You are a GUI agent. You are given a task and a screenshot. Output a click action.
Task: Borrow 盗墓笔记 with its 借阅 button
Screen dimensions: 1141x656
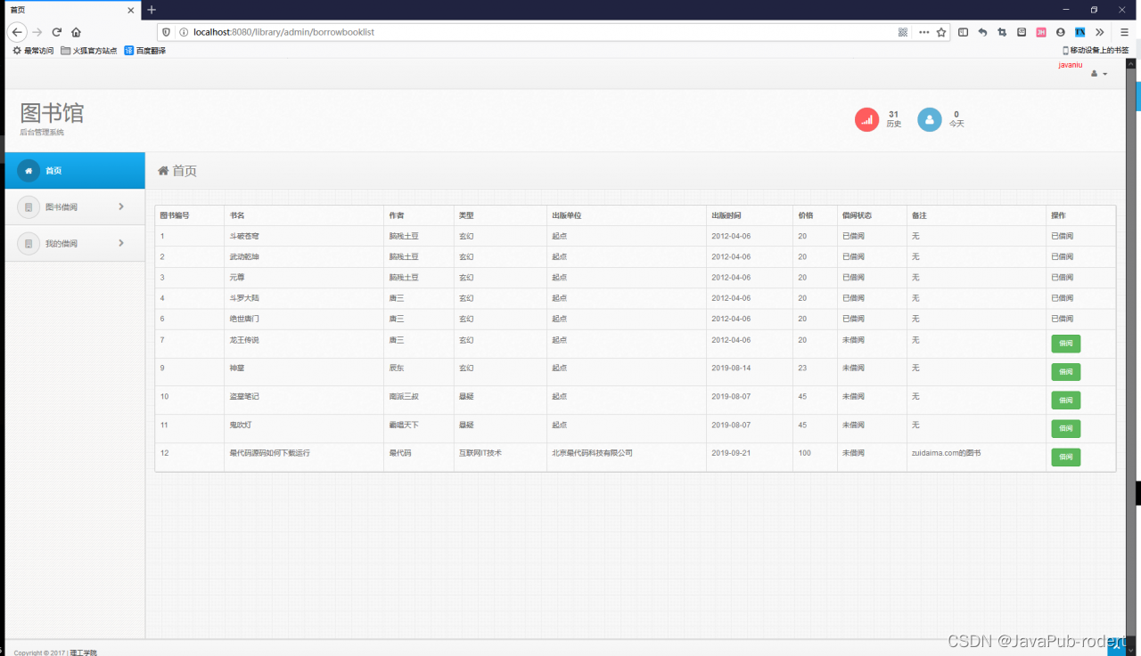(1066, 401)
